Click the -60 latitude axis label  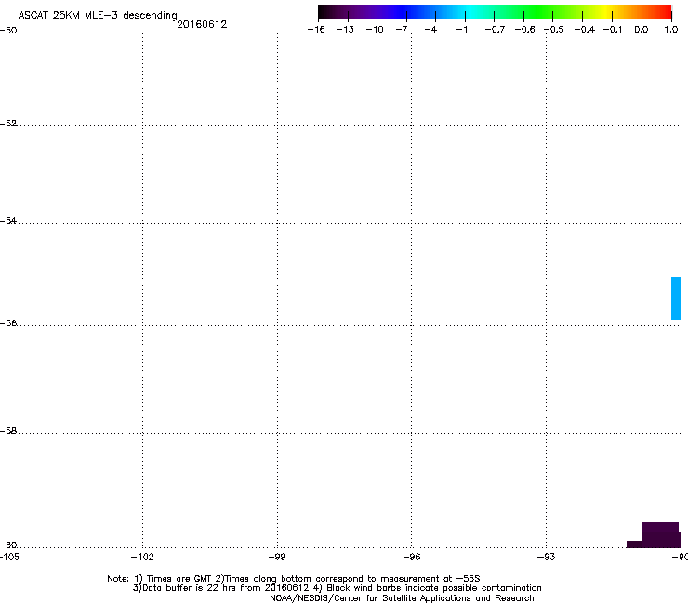(8, 545)
